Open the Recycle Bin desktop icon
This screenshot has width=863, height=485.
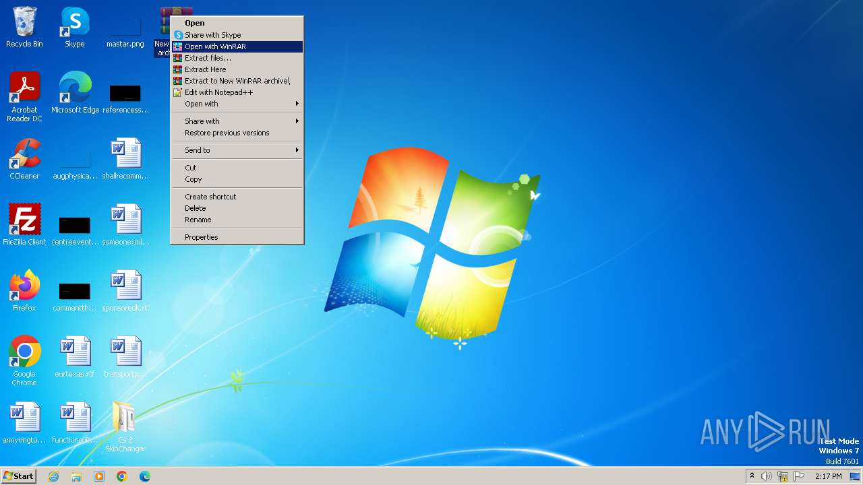(24, 27)
